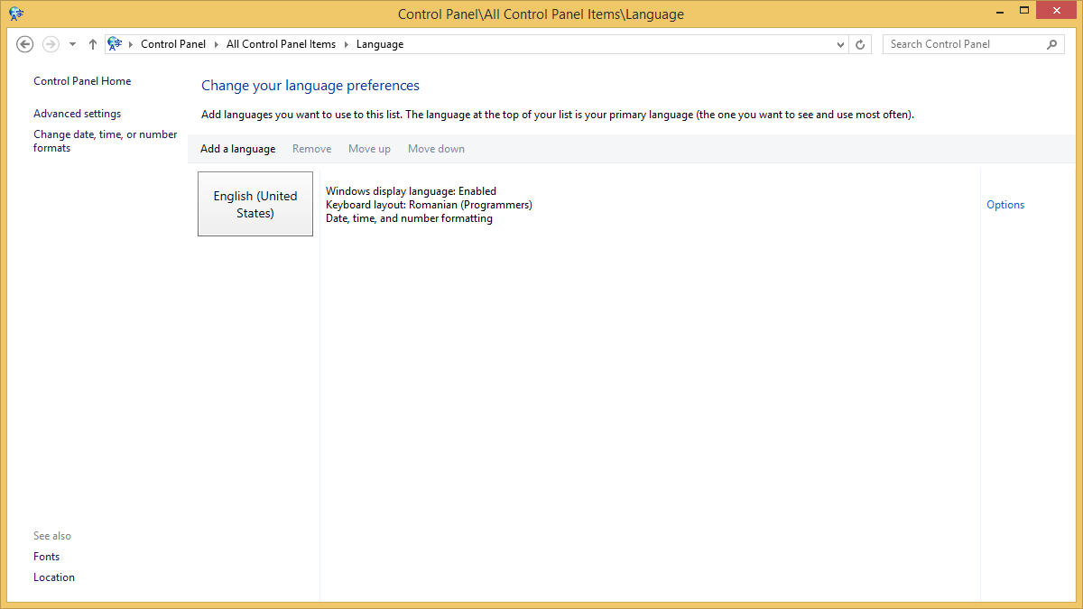Click Add a language
The image size is (1083, 609).
(238, 149)
